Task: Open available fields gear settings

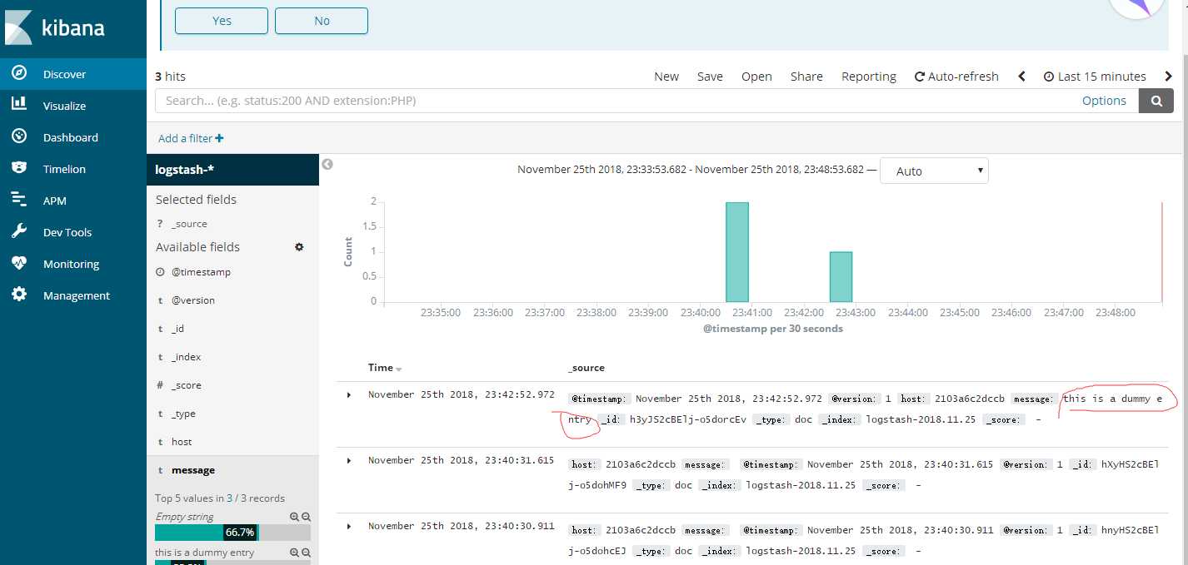Action: (299, 247)
